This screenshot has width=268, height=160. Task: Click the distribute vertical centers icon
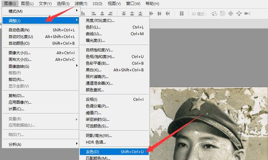point(132,13)
